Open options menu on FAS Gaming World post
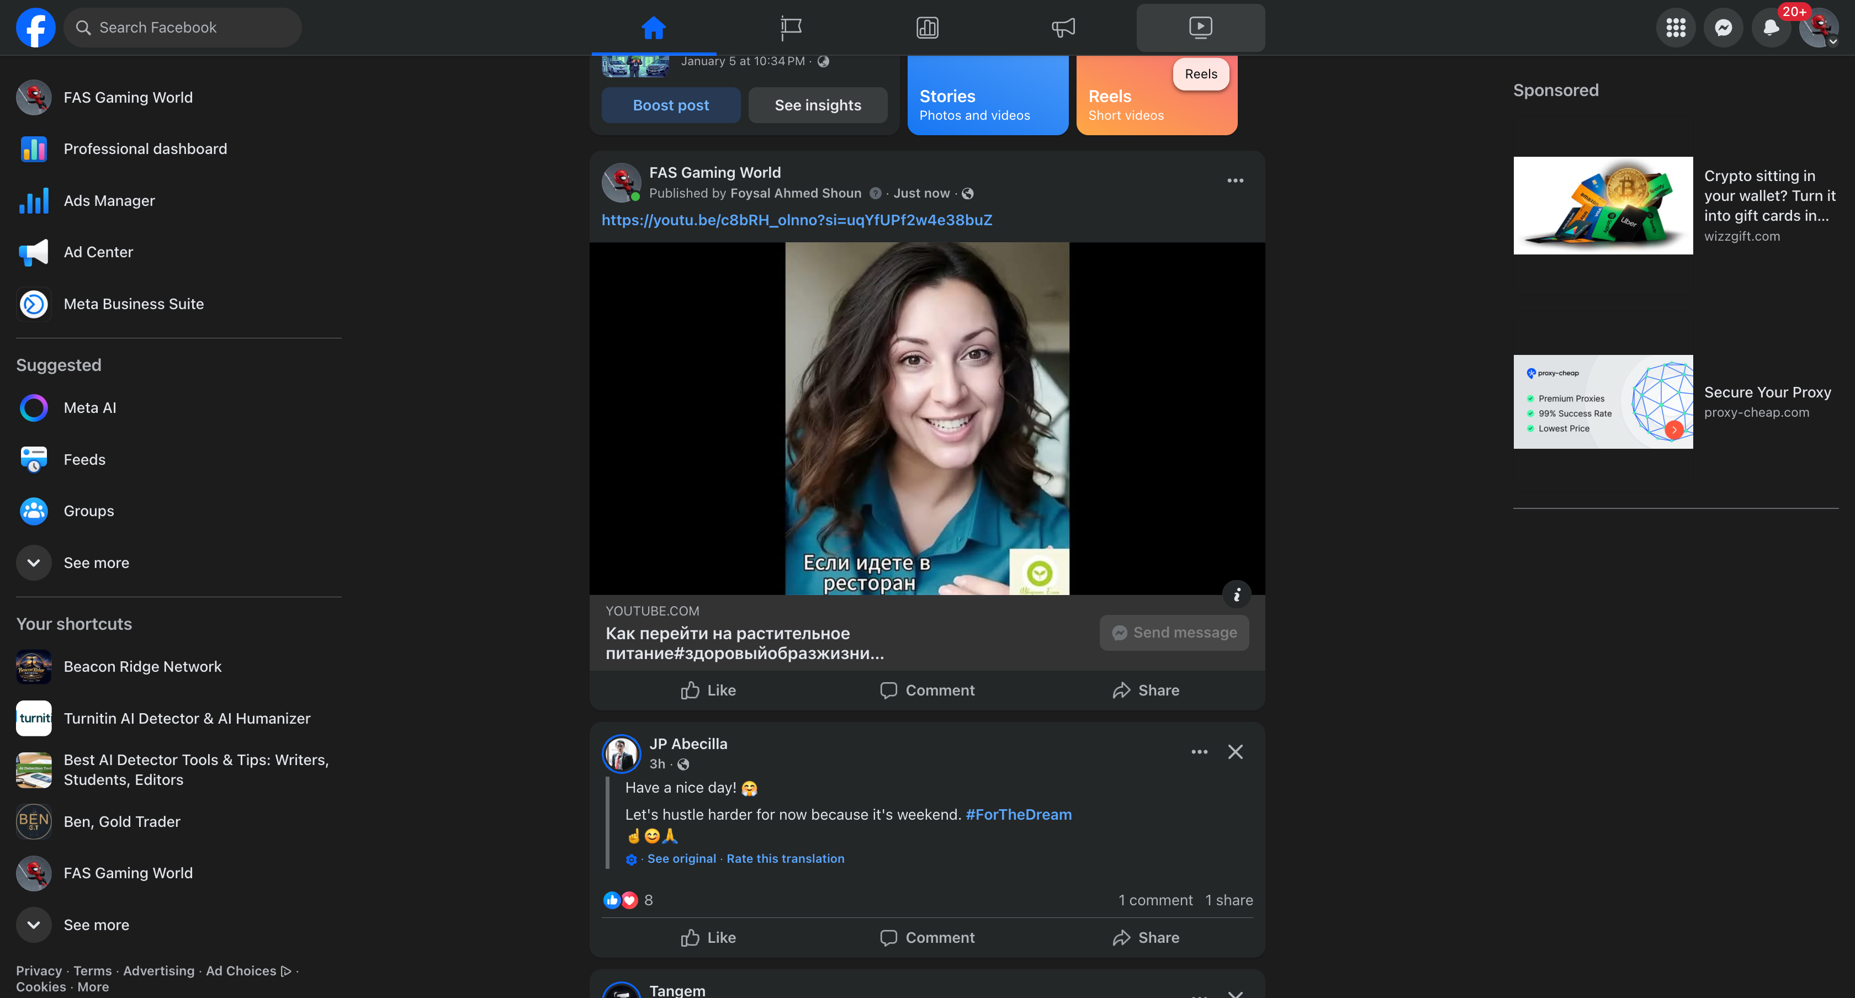1855x998 pixels. click(1235, 181)
